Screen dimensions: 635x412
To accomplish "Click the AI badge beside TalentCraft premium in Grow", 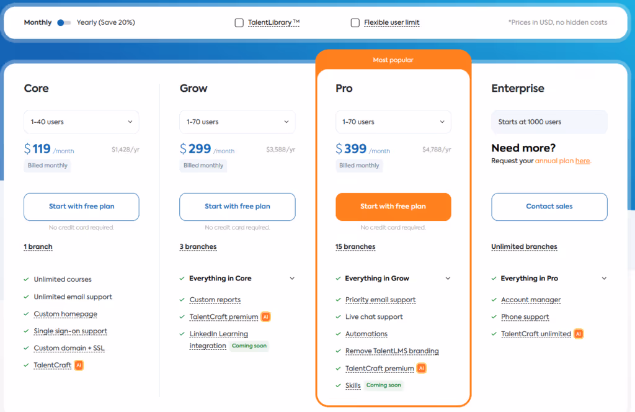I will [x=265, y=316].
